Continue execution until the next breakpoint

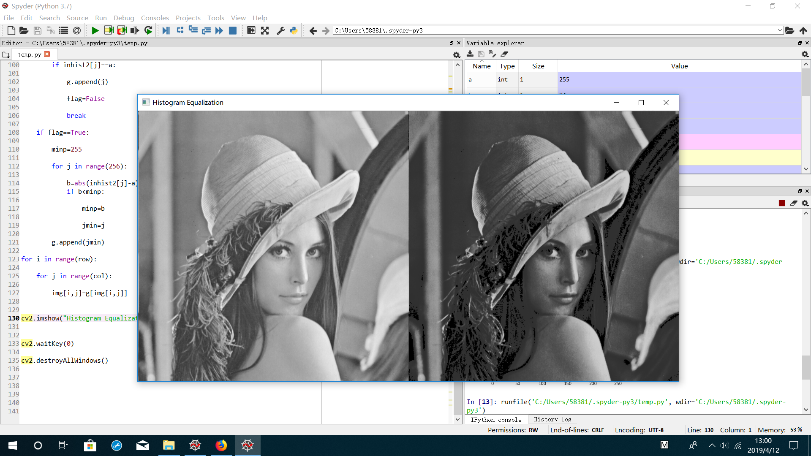219,30
